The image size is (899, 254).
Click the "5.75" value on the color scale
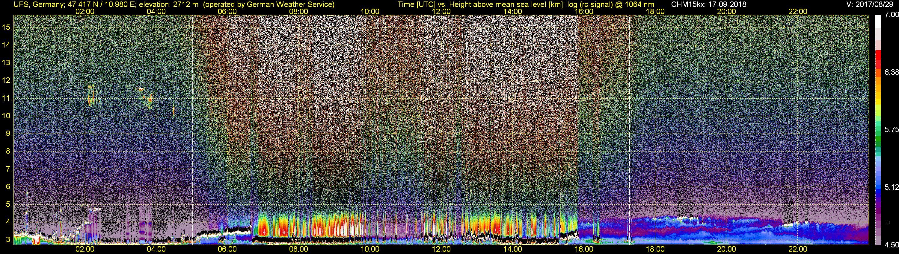pyautogui.click(x=892, y=129)
